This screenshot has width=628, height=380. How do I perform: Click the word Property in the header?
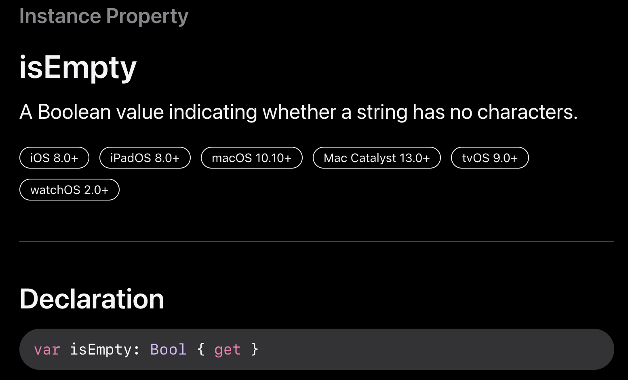click(148, 17)
